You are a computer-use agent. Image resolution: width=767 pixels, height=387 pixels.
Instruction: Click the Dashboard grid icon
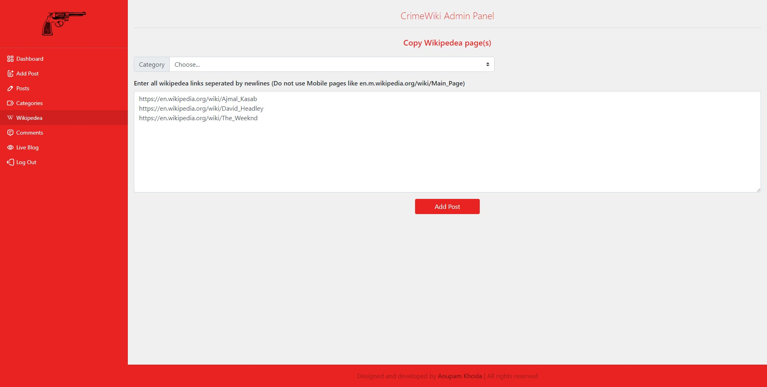(x=10, y=59)
